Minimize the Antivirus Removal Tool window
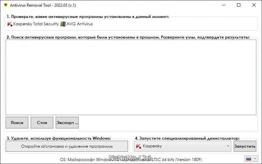The height and width of the screenshot is (164, 262). click(224, 5)
